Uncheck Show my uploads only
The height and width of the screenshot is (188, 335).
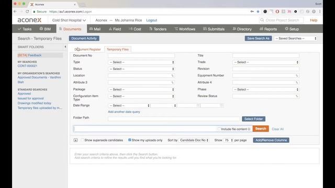point(130,140)
